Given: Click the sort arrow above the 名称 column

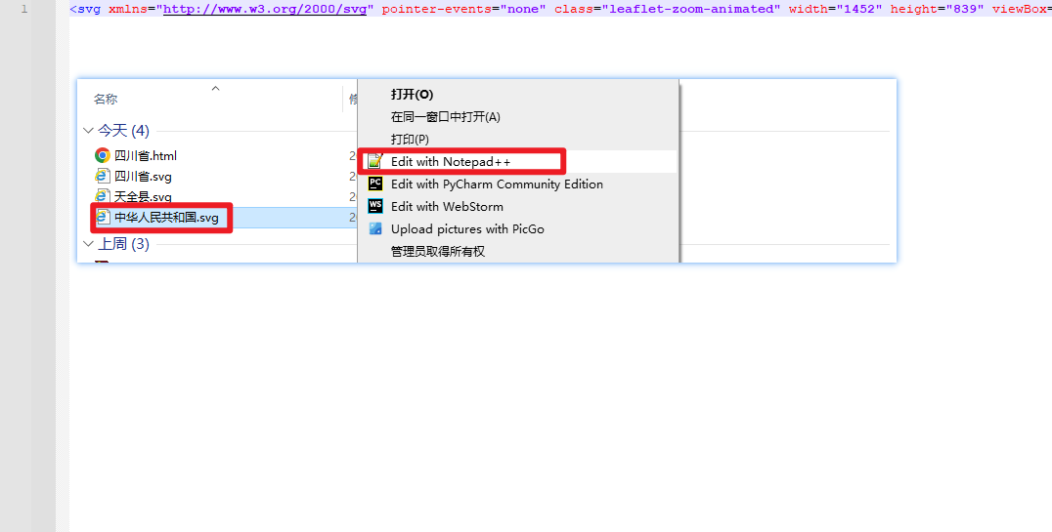Looking at the screenshot, I should (215, 89).
